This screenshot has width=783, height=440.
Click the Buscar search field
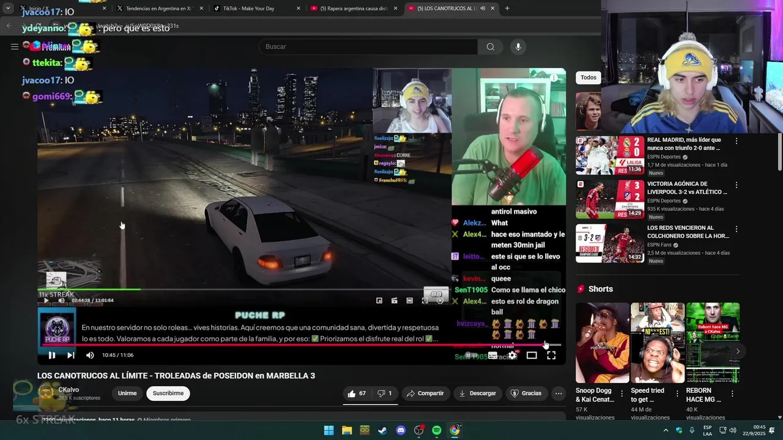(369, 46)
